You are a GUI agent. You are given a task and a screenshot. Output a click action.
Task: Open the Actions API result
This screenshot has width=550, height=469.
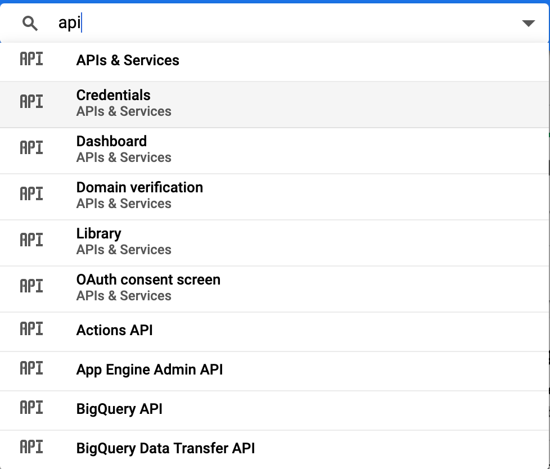click(x=274, y=331)
